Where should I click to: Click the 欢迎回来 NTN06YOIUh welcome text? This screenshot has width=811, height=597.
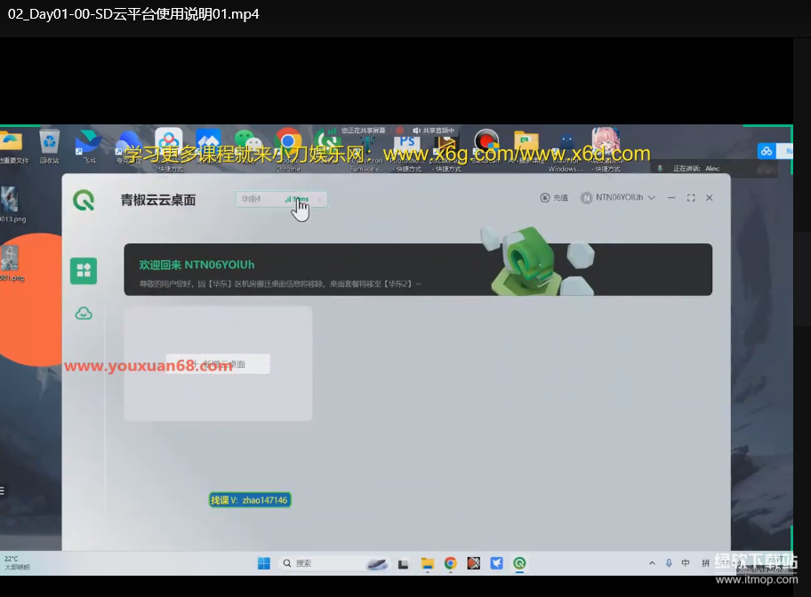tap(197, 265)
